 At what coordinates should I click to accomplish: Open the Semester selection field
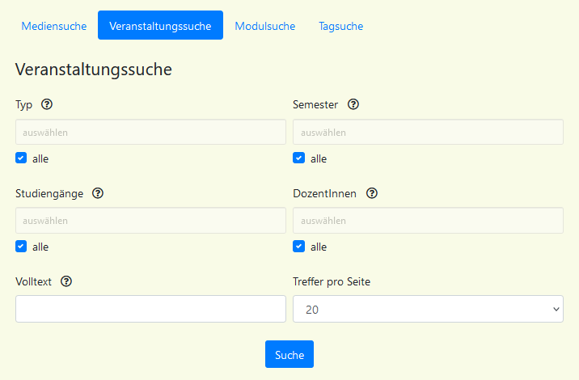pos(428,132)
